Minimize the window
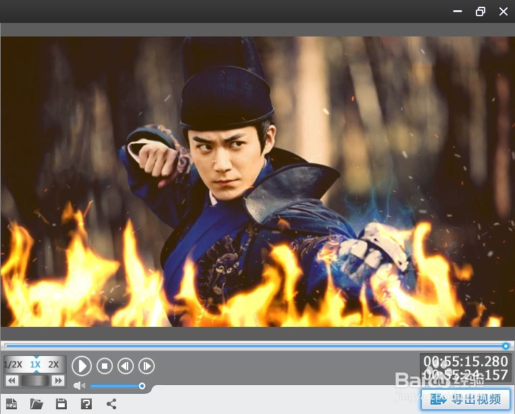The image size is (515, 414). click(458, 11)
